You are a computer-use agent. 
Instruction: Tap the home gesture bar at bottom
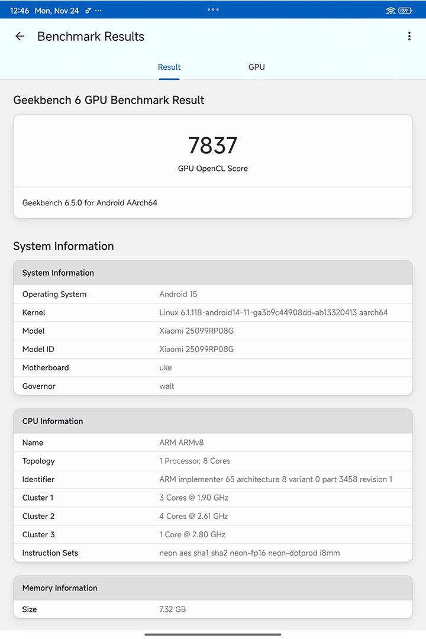[x=213, y=634]
